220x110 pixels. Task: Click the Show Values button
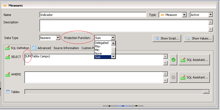point(198,38)
